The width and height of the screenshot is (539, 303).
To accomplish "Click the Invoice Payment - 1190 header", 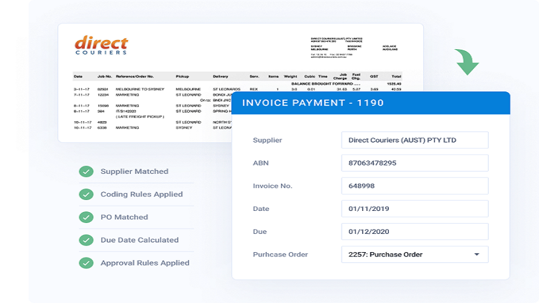I will coord(371,103).
